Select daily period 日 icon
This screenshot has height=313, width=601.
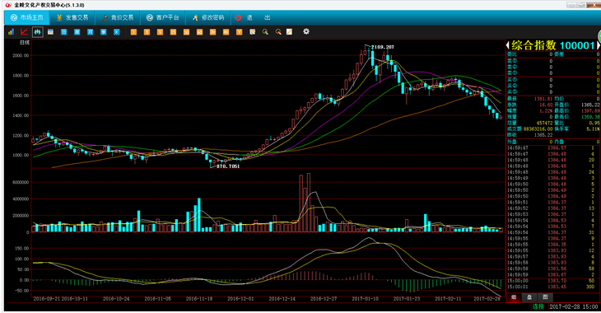point(63,32)
